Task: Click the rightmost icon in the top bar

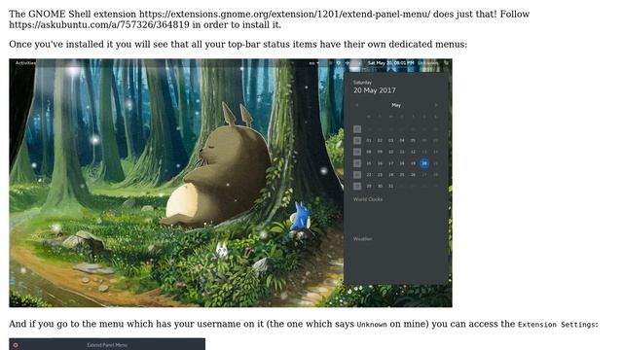Action: tap(446, 62)
